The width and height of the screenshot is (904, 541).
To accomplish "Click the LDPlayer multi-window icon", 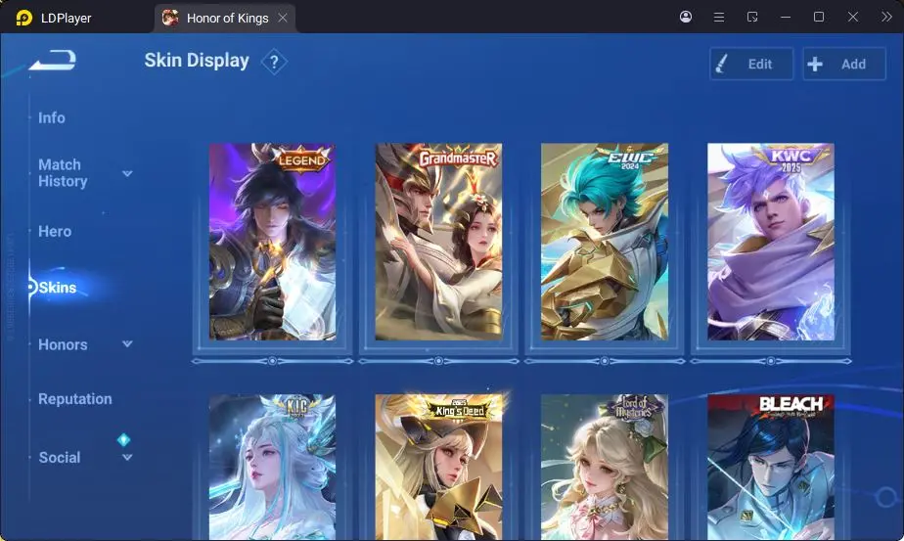I will (x=751, y=17).
